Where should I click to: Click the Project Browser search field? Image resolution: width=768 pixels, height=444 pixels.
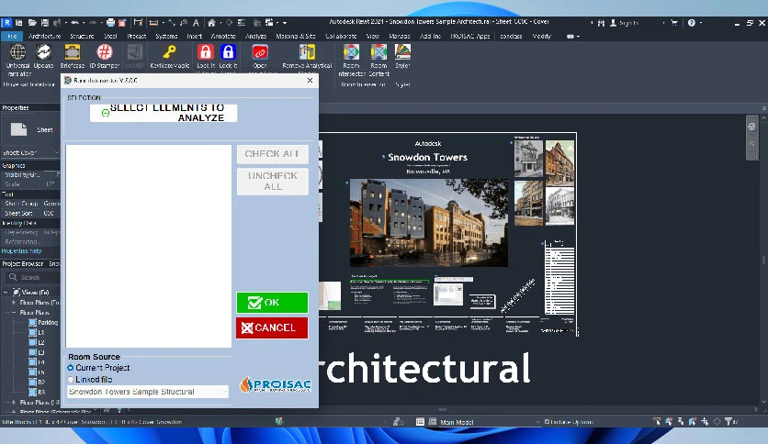pyautogui.click(x=32, y=277)
